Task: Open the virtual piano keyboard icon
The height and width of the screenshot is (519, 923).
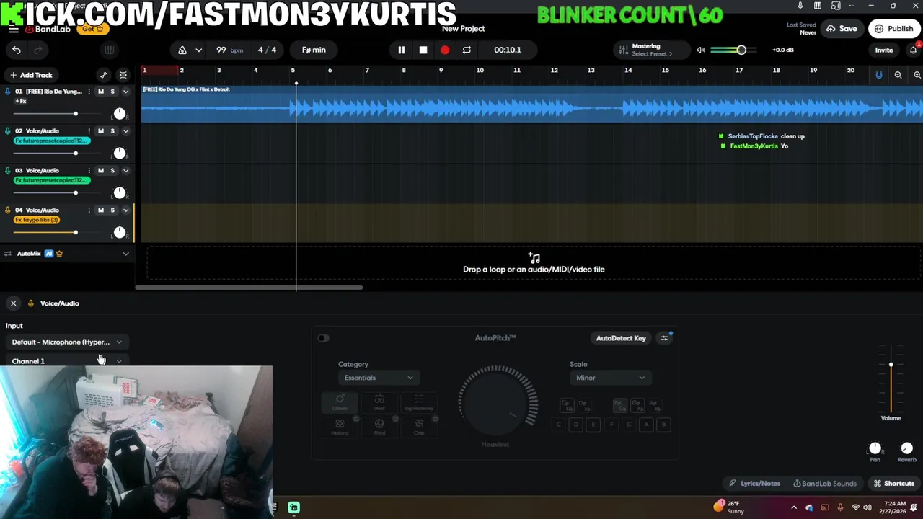Action: point(109,50)
